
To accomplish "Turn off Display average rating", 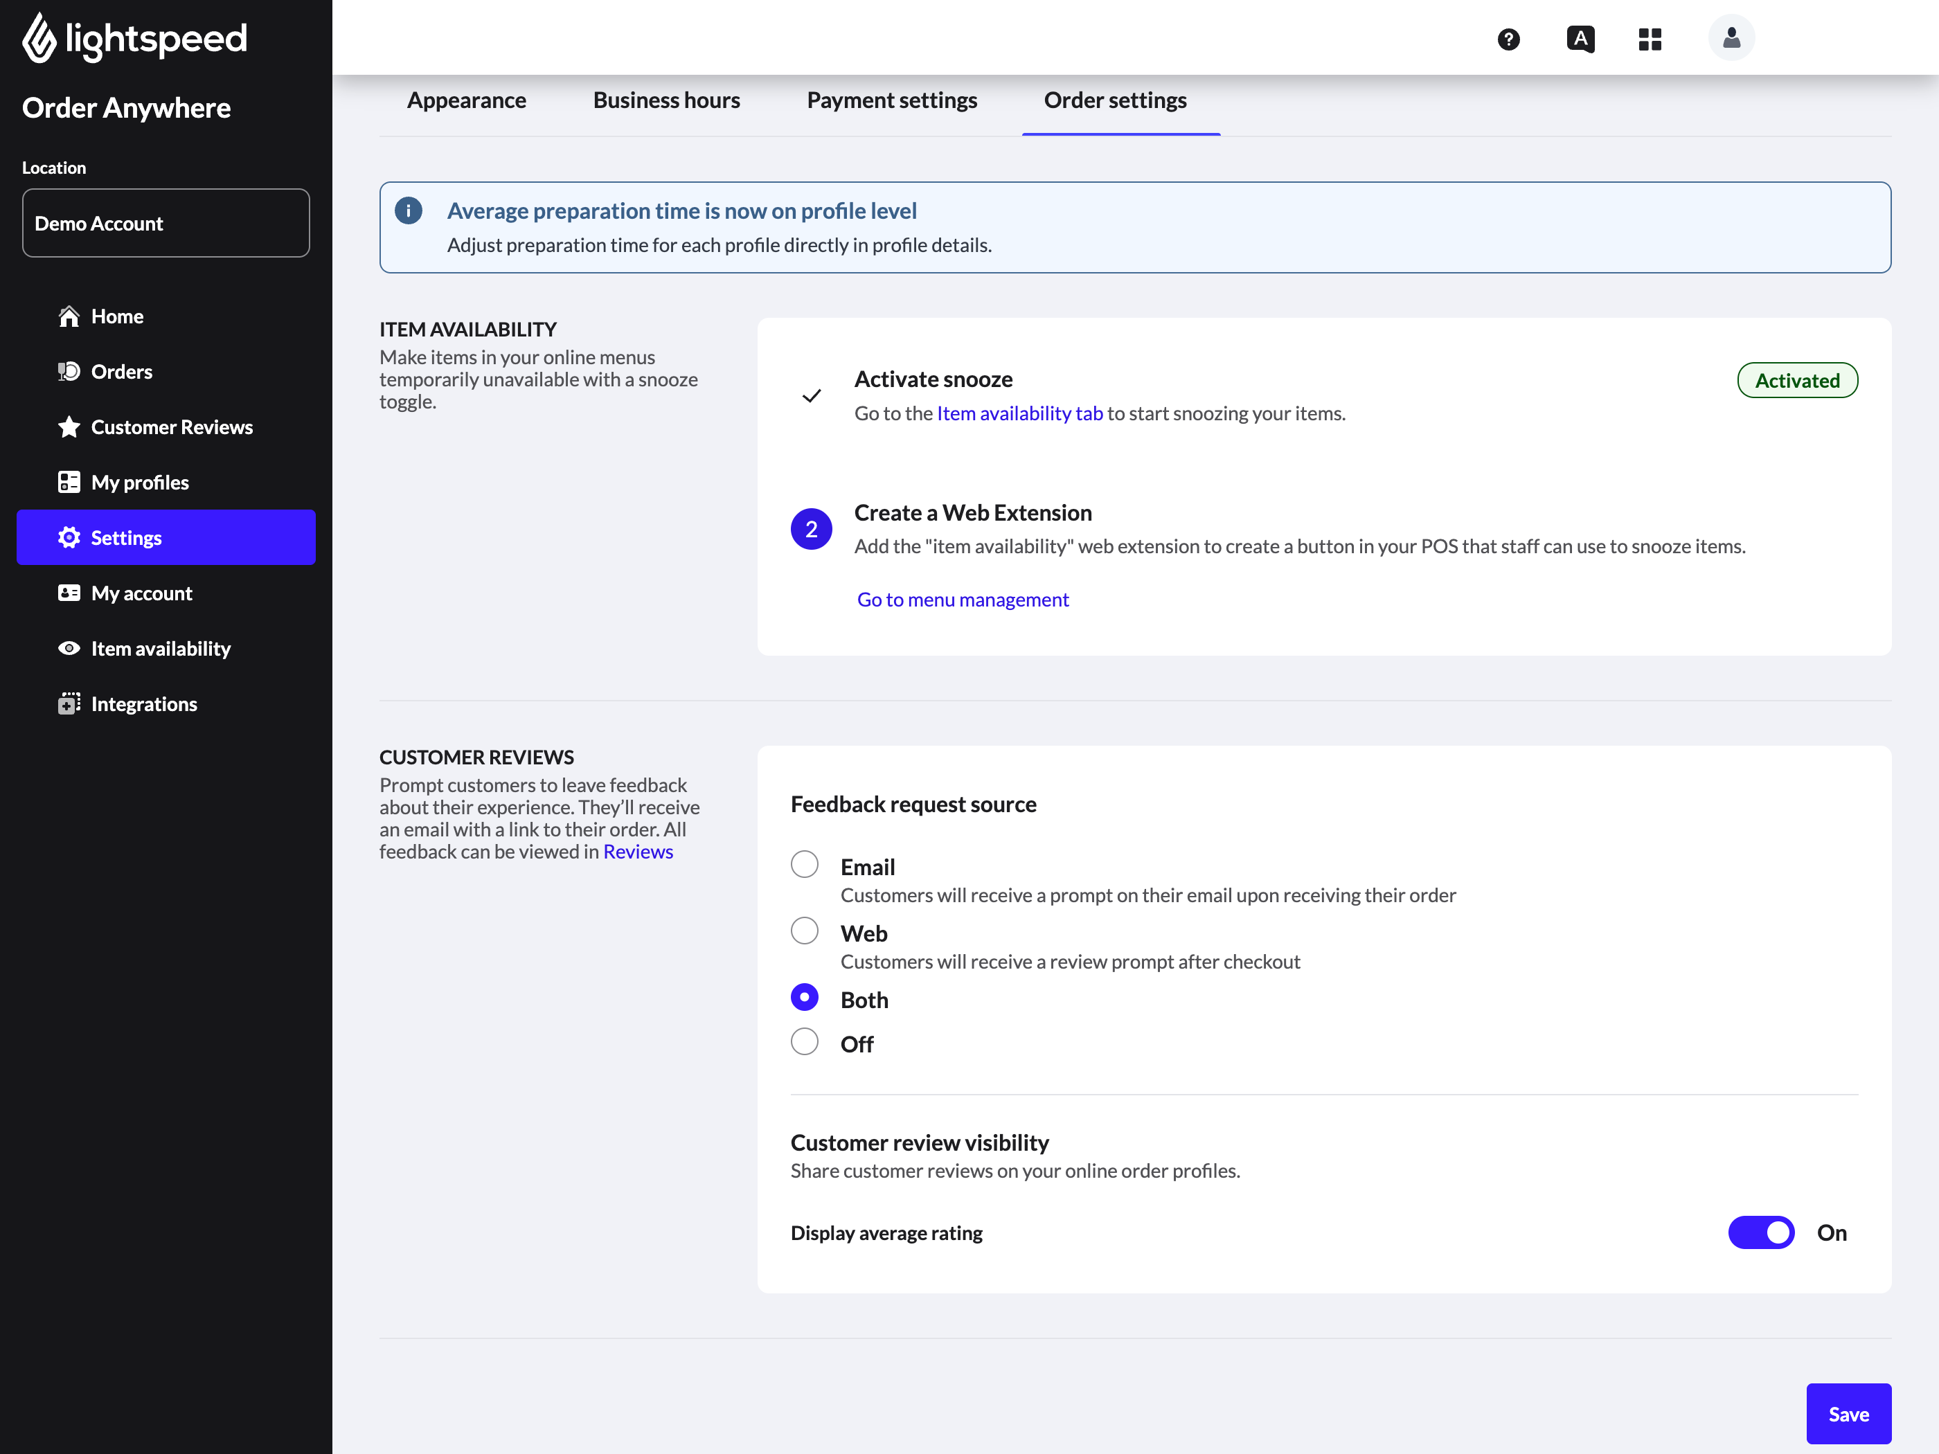I will pyautogui.click(x=1761, y=1232).
